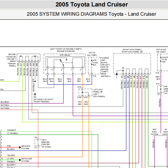Image resolution: width=168 pixels, height=168 pixels.
Task: Click connector label "D33"
Action: tap(85, 97)
